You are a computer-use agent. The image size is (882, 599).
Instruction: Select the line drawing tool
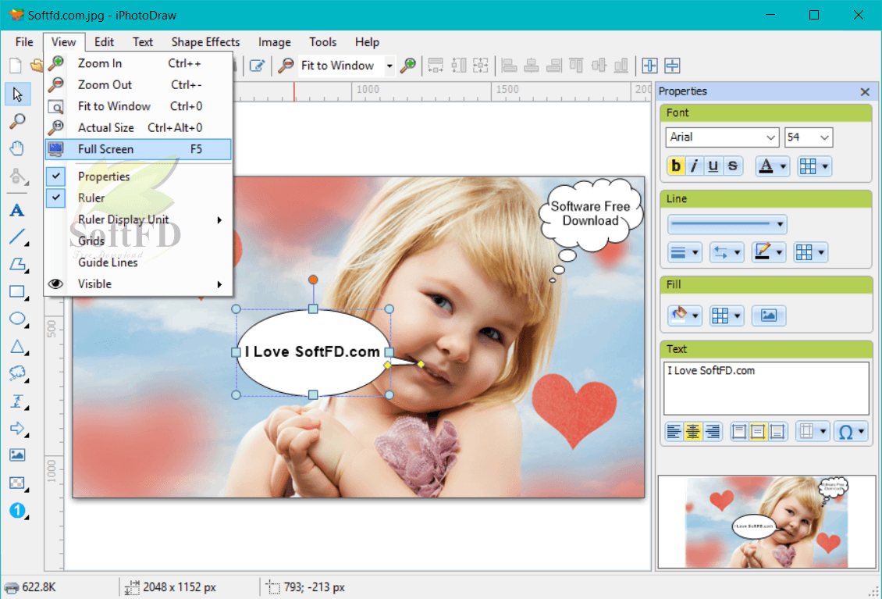click(17, 237)
